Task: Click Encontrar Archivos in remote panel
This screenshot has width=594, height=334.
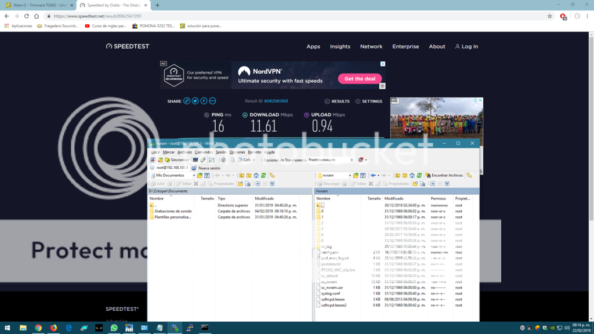Action: click(447, 175)
